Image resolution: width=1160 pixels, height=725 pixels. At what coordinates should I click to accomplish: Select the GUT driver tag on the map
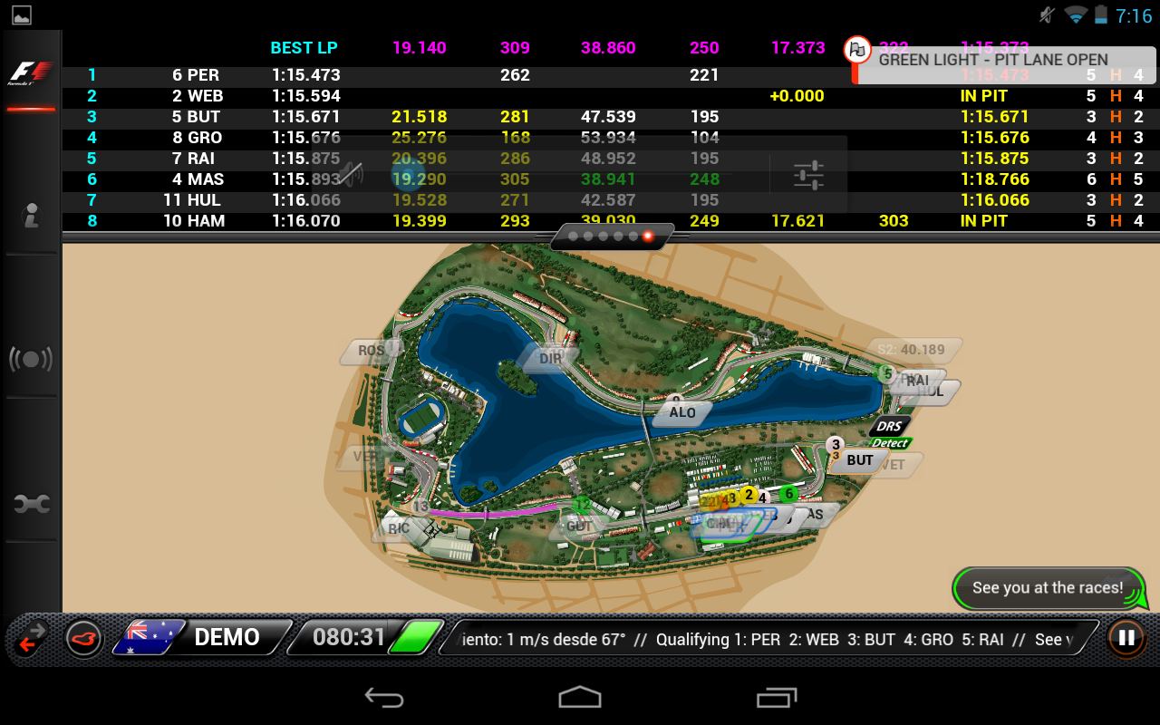(578, 527)
